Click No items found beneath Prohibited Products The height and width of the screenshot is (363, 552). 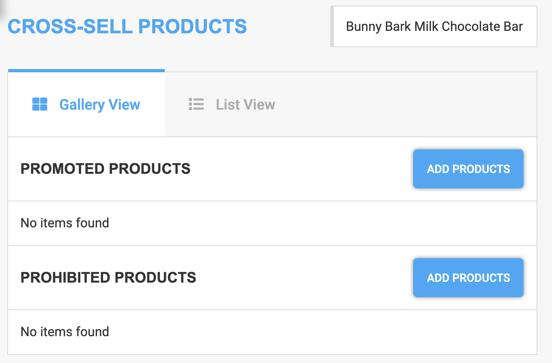[x=65, y=332]
